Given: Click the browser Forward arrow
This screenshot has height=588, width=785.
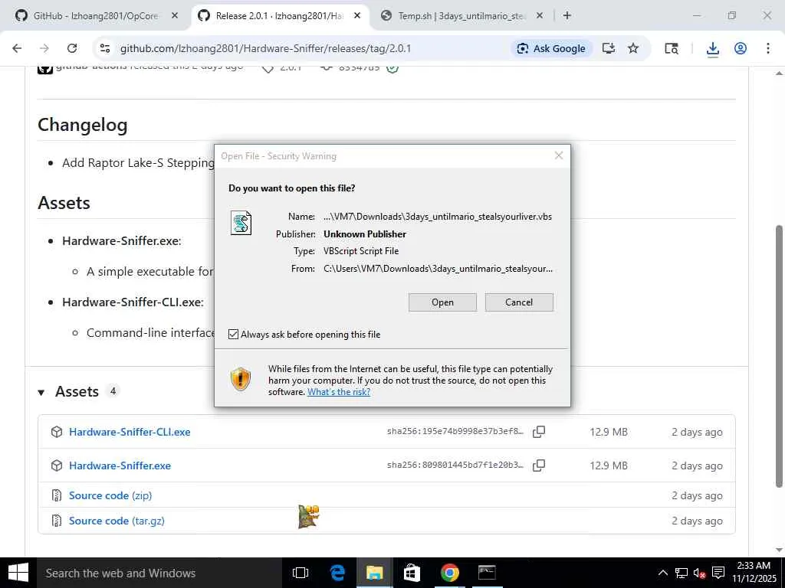Looking at the screenshot, I should [44, 48].
